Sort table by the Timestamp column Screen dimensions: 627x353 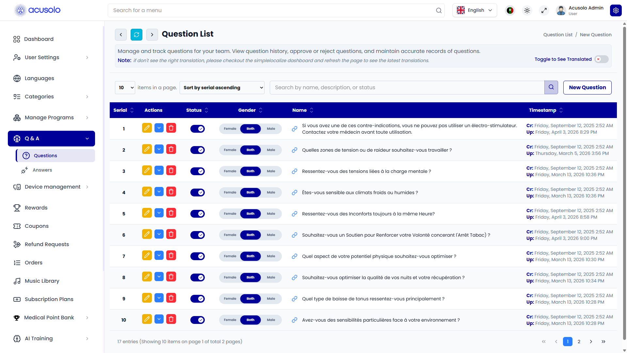tap(561, 110)
